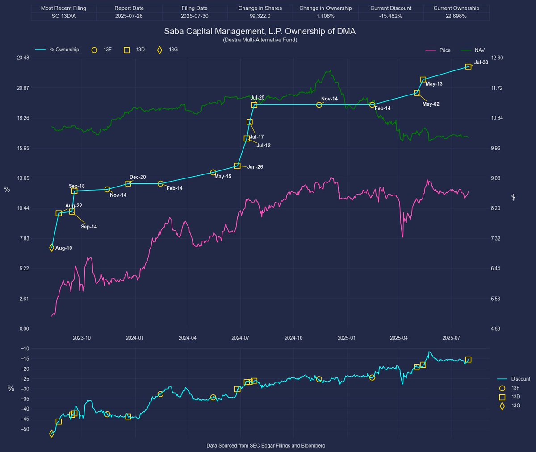Click the '2024-07' x-axis label
This screenshot has width=536, height=452.
(x=240, y=338)
